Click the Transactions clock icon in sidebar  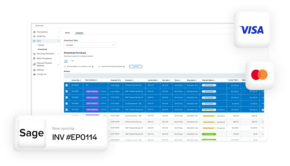tap(34, 32)
